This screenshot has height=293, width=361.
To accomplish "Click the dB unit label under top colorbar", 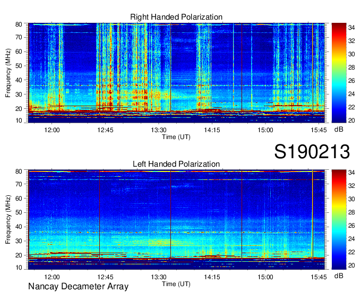I will pos(339,130).
